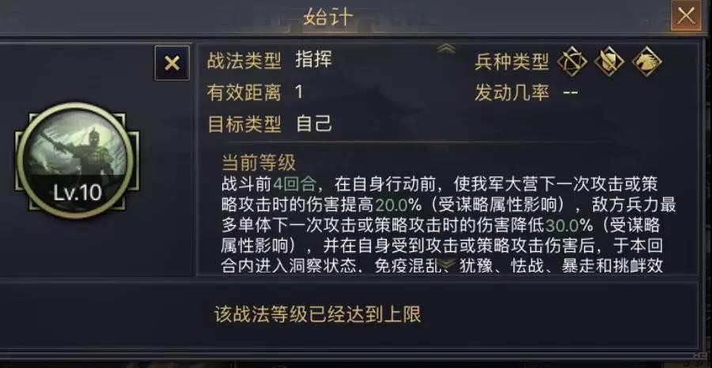Tap the 指挥 tactic type value
The image size is (712, 368).
pyautogui.click(x=313, y=61)
